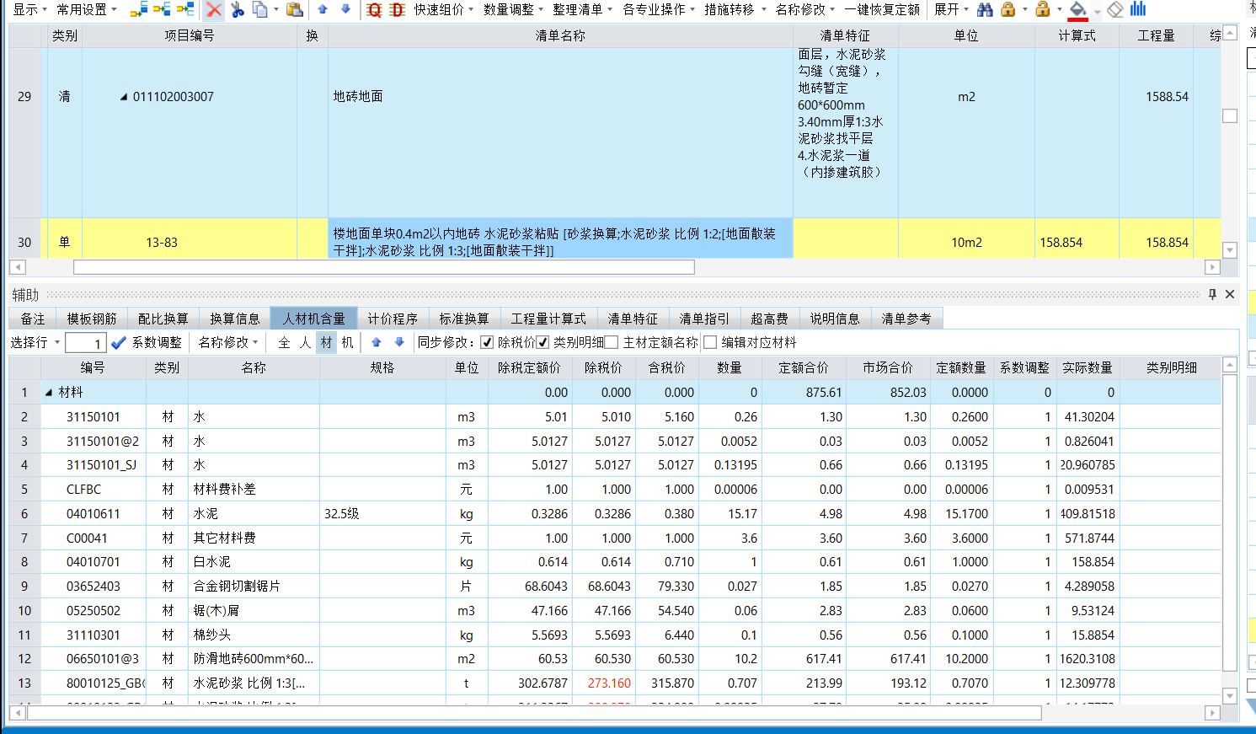
Task: Open the 措施转移 dropdown
Action: point(736,9)
